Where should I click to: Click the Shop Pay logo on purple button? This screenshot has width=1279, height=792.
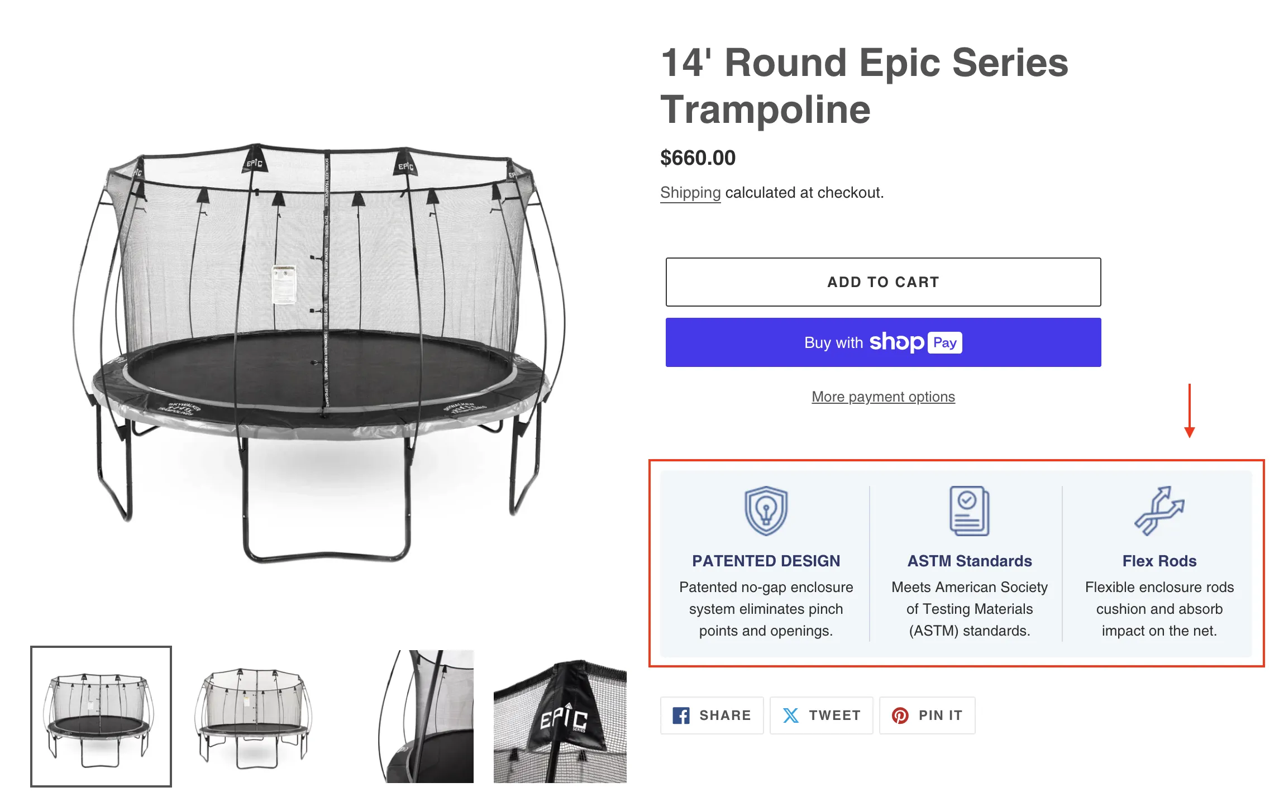point(915,342)
